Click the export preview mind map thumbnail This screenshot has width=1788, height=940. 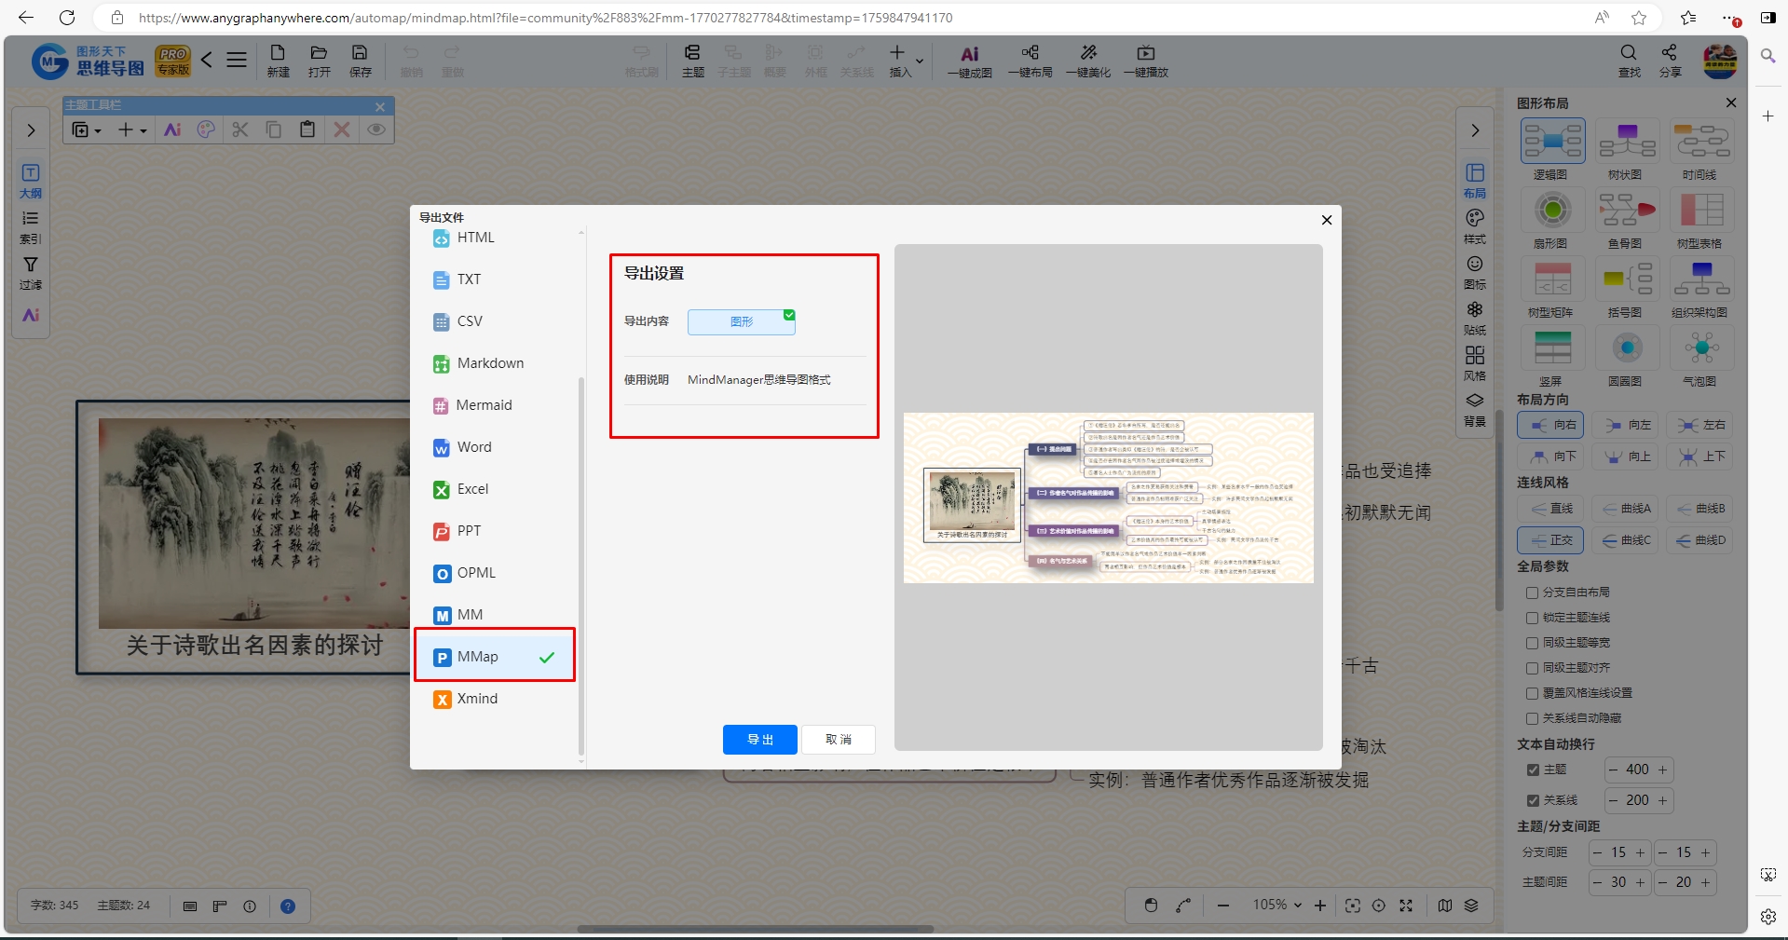coord(1109,497)
